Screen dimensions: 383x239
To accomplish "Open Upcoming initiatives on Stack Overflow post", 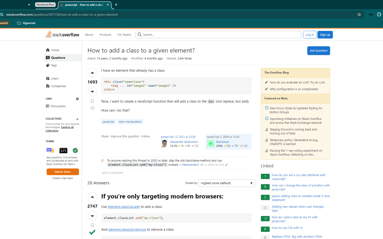I will click(296, 121).
